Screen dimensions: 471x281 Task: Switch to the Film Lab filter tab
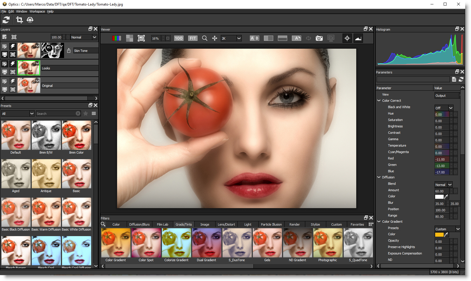pos(162,224)
